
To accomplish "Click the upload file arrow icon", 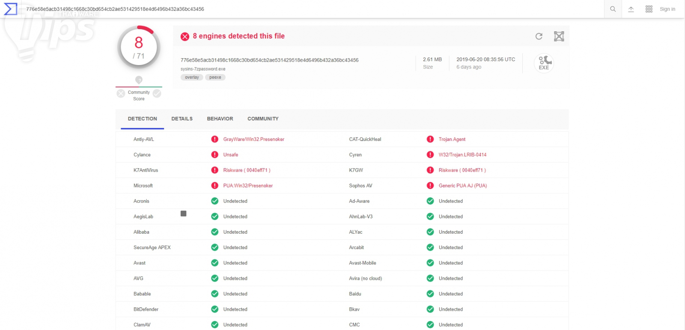I will tap(631, 9).
